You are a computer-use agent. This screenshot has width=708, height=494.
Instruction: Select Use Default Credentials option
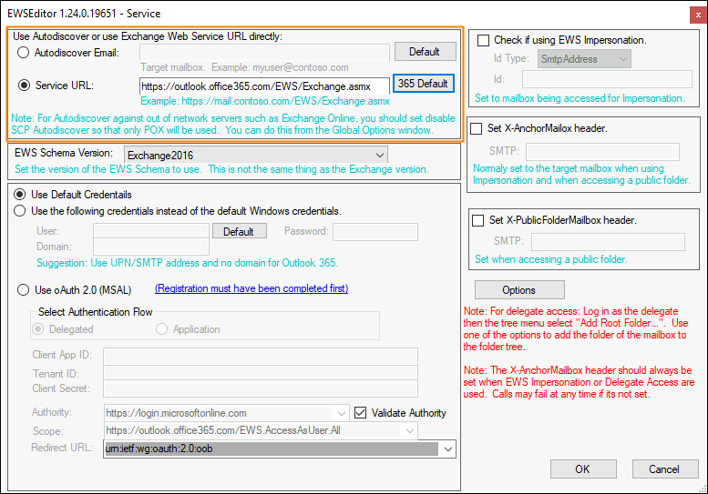(19, 195)
